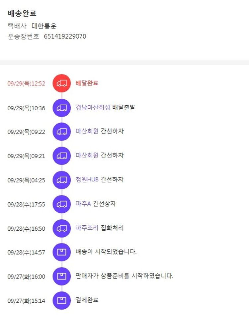Click the 09/27(화)15:14 timestamp
This screenshot has height=326, width=249.
pos(26,301)
